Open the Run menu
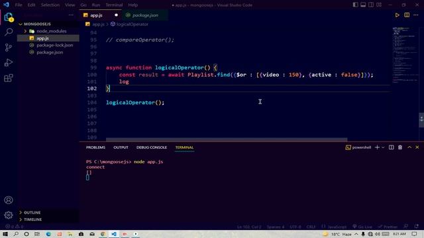 tap(95, 5)
